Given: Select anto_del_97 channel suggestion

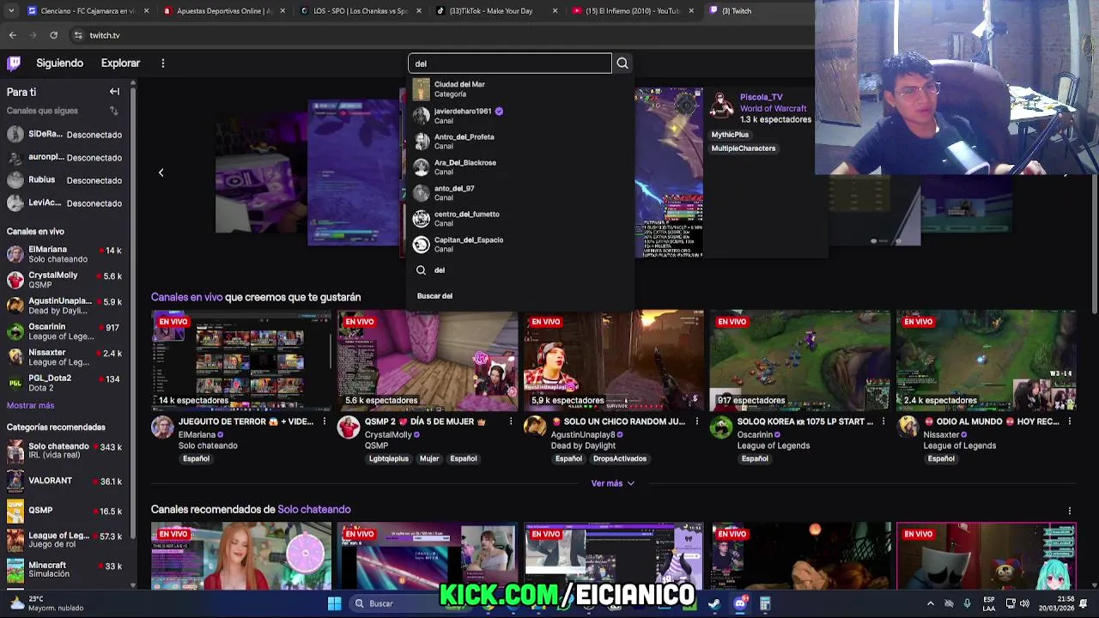Looking at the screenshot, I should pos(521,192).
